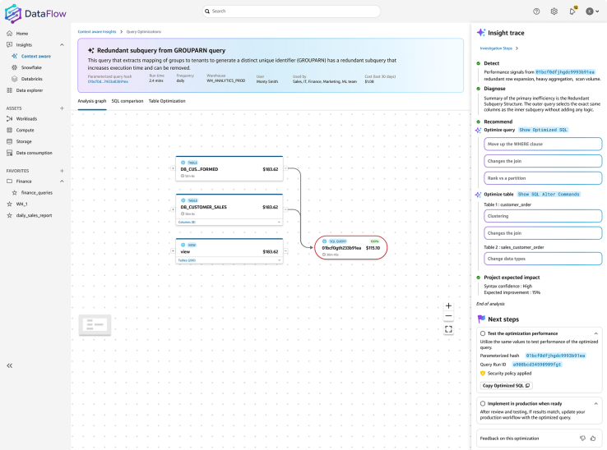Switch to Analysis graph tab

point(92,101)
